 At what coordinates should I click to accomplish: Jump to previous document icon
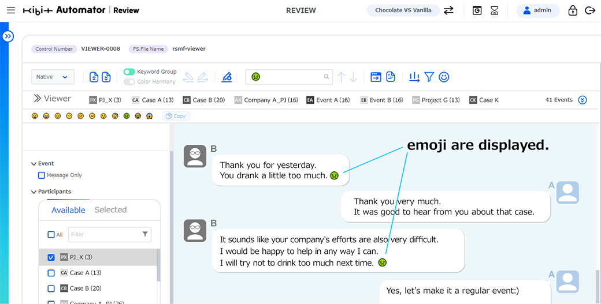point(94,77)
